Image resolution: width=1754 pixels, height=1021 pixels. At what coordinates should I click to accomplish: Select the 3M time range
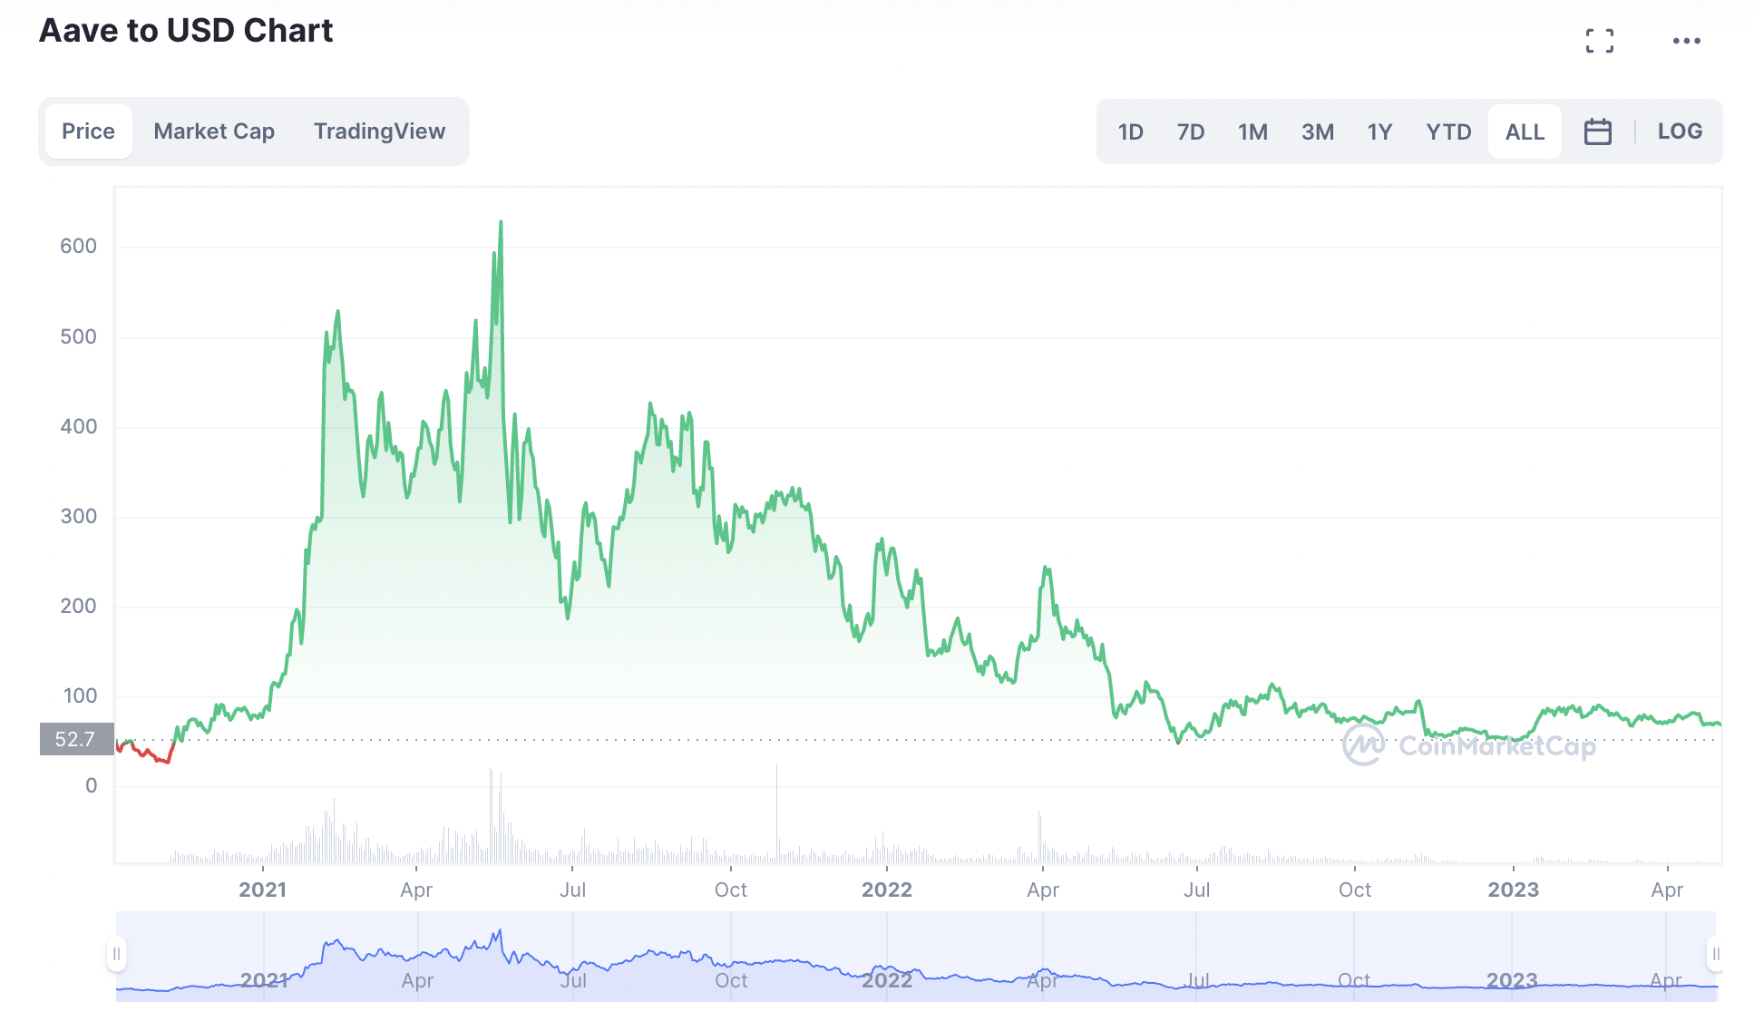(1317, 132)
